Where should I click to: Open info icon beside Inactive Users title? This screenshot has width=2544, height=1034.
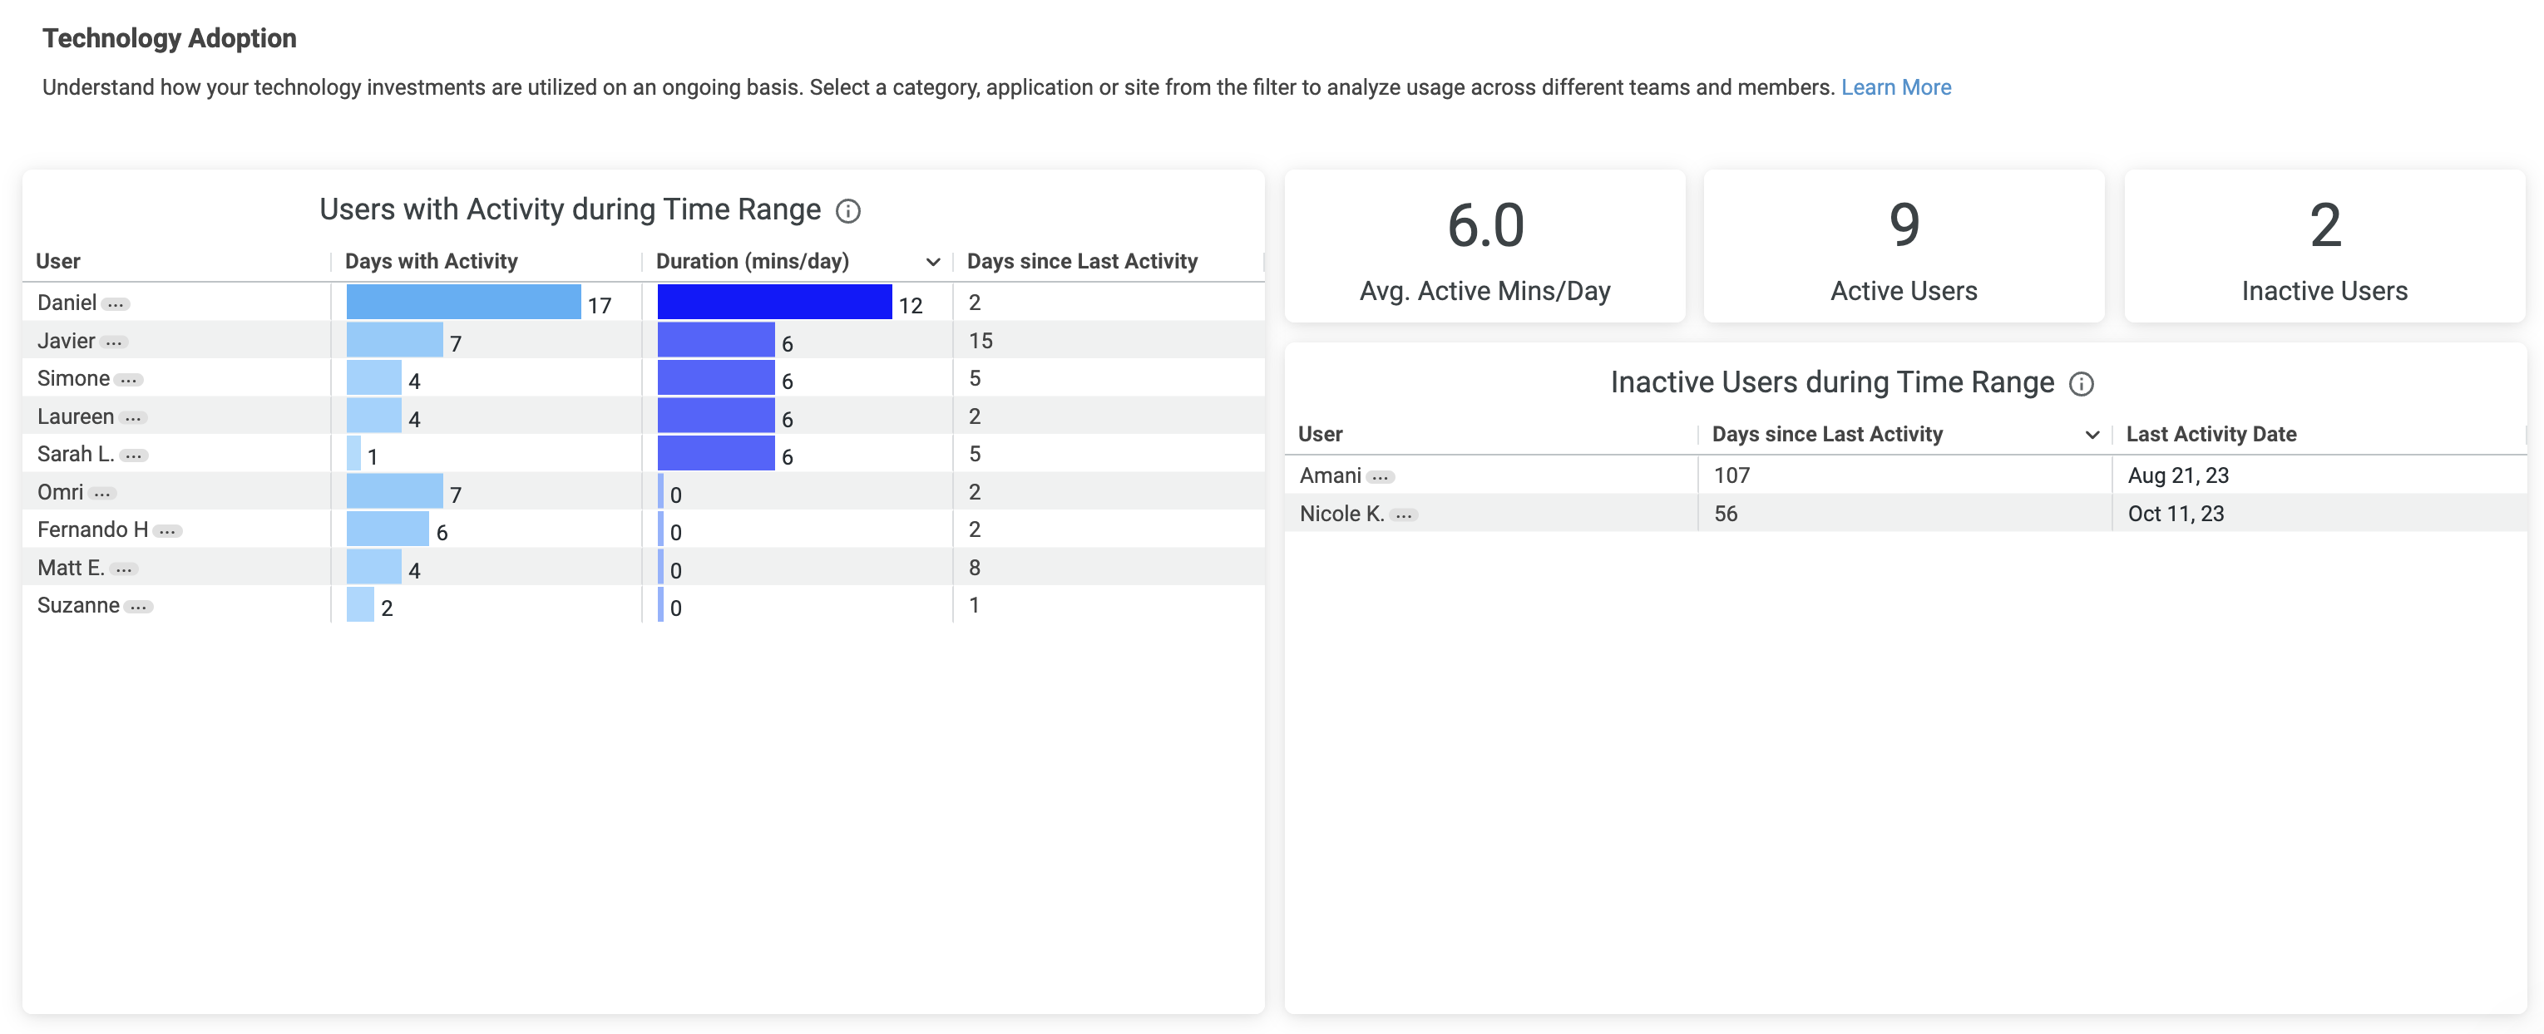tap(2081, 384)
